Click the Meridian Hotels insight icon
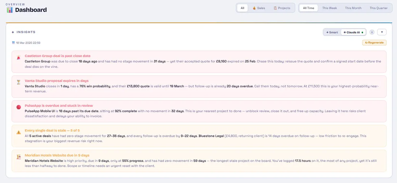 point(19,157)
